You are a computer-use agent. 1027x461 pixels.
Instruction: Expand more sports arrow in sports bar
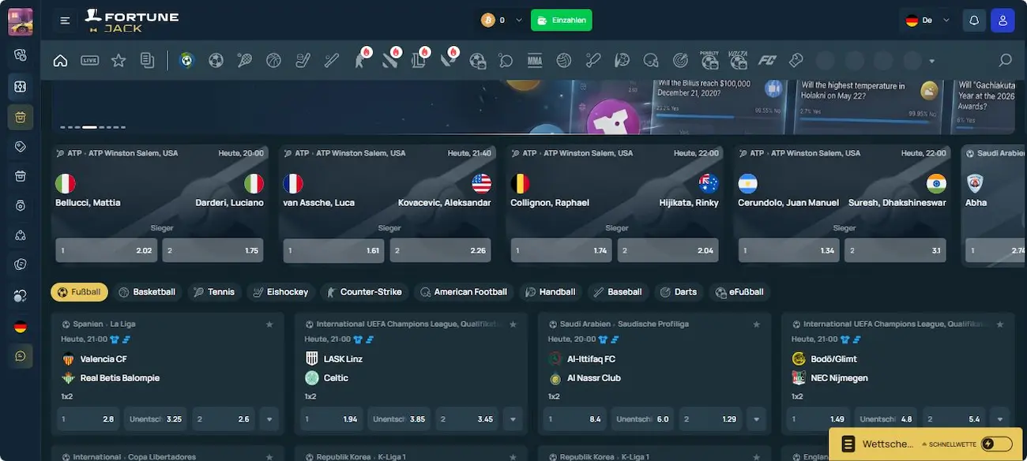[932, 61]
